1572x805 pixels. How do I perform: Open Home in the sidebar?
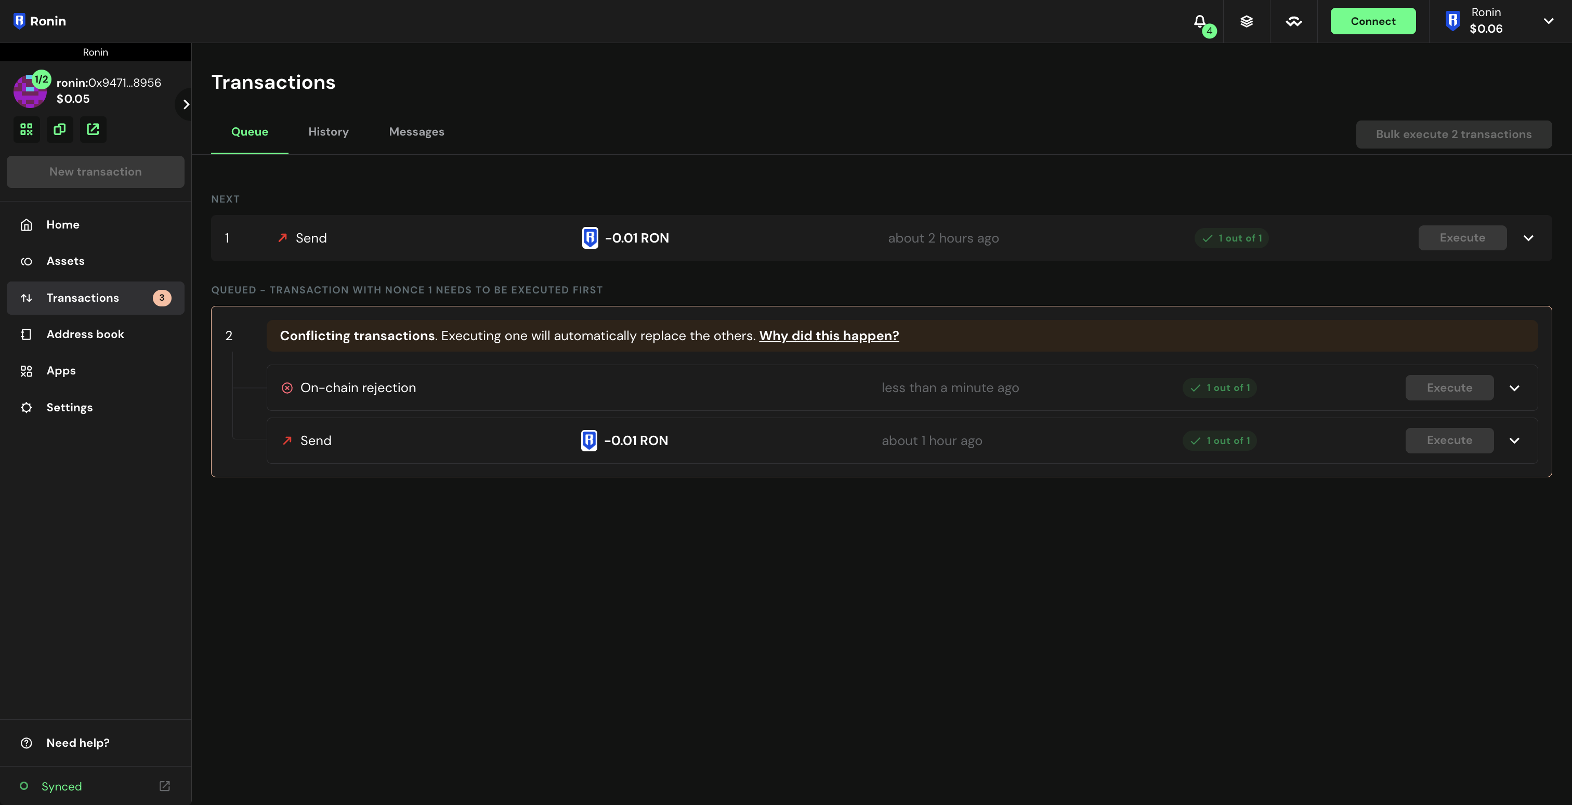pyautogui.click(x=95, y=224)
